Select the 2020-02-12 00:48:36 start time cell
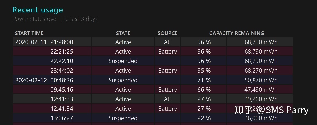This screenshot has width=317, height=125. [44, 80]
